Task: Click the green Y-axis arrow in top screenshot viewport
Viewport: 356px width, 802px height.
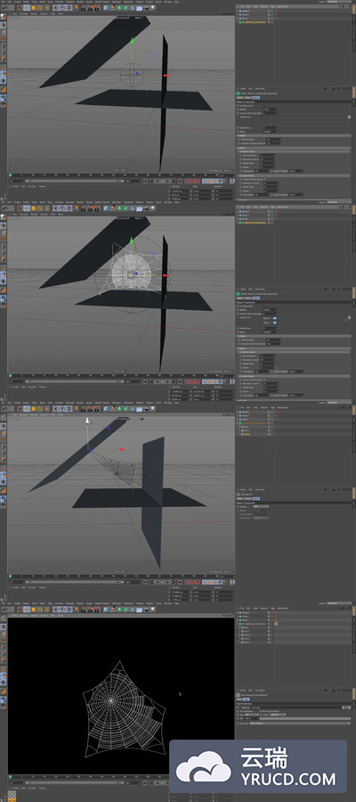Action: pyautogui.click(x=132, y=40)
